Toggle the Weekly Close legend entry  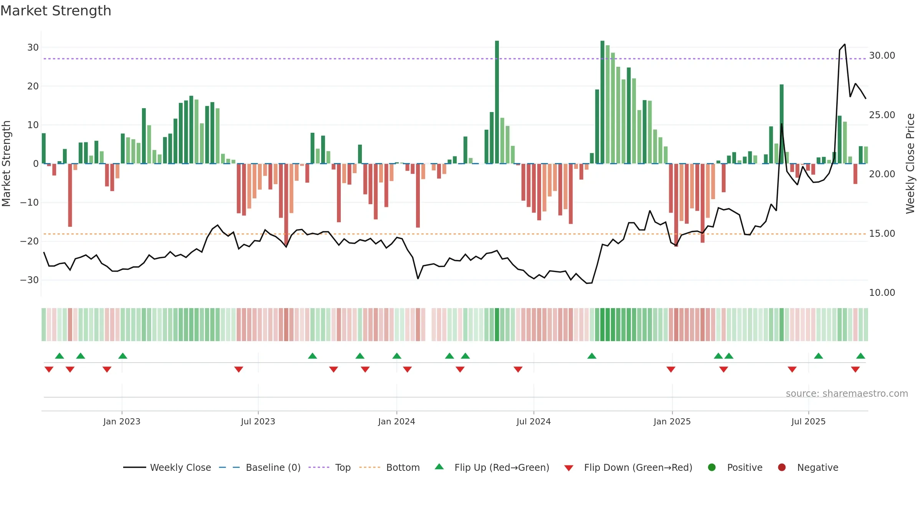[167, 467]
